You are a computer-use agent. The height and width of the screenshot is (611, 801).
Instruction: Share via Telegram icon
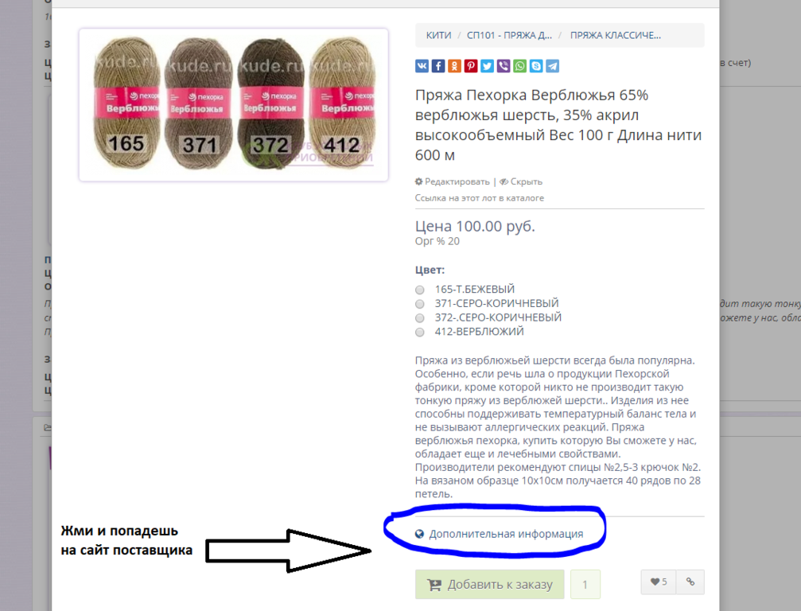click(x=552, y=66)
